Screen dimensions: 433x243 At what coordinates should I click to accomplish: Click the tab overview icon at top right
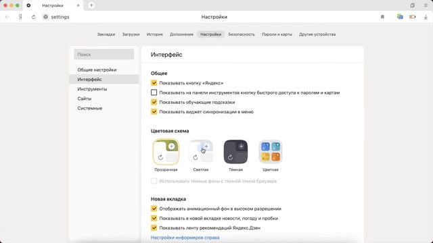point(412,5)
